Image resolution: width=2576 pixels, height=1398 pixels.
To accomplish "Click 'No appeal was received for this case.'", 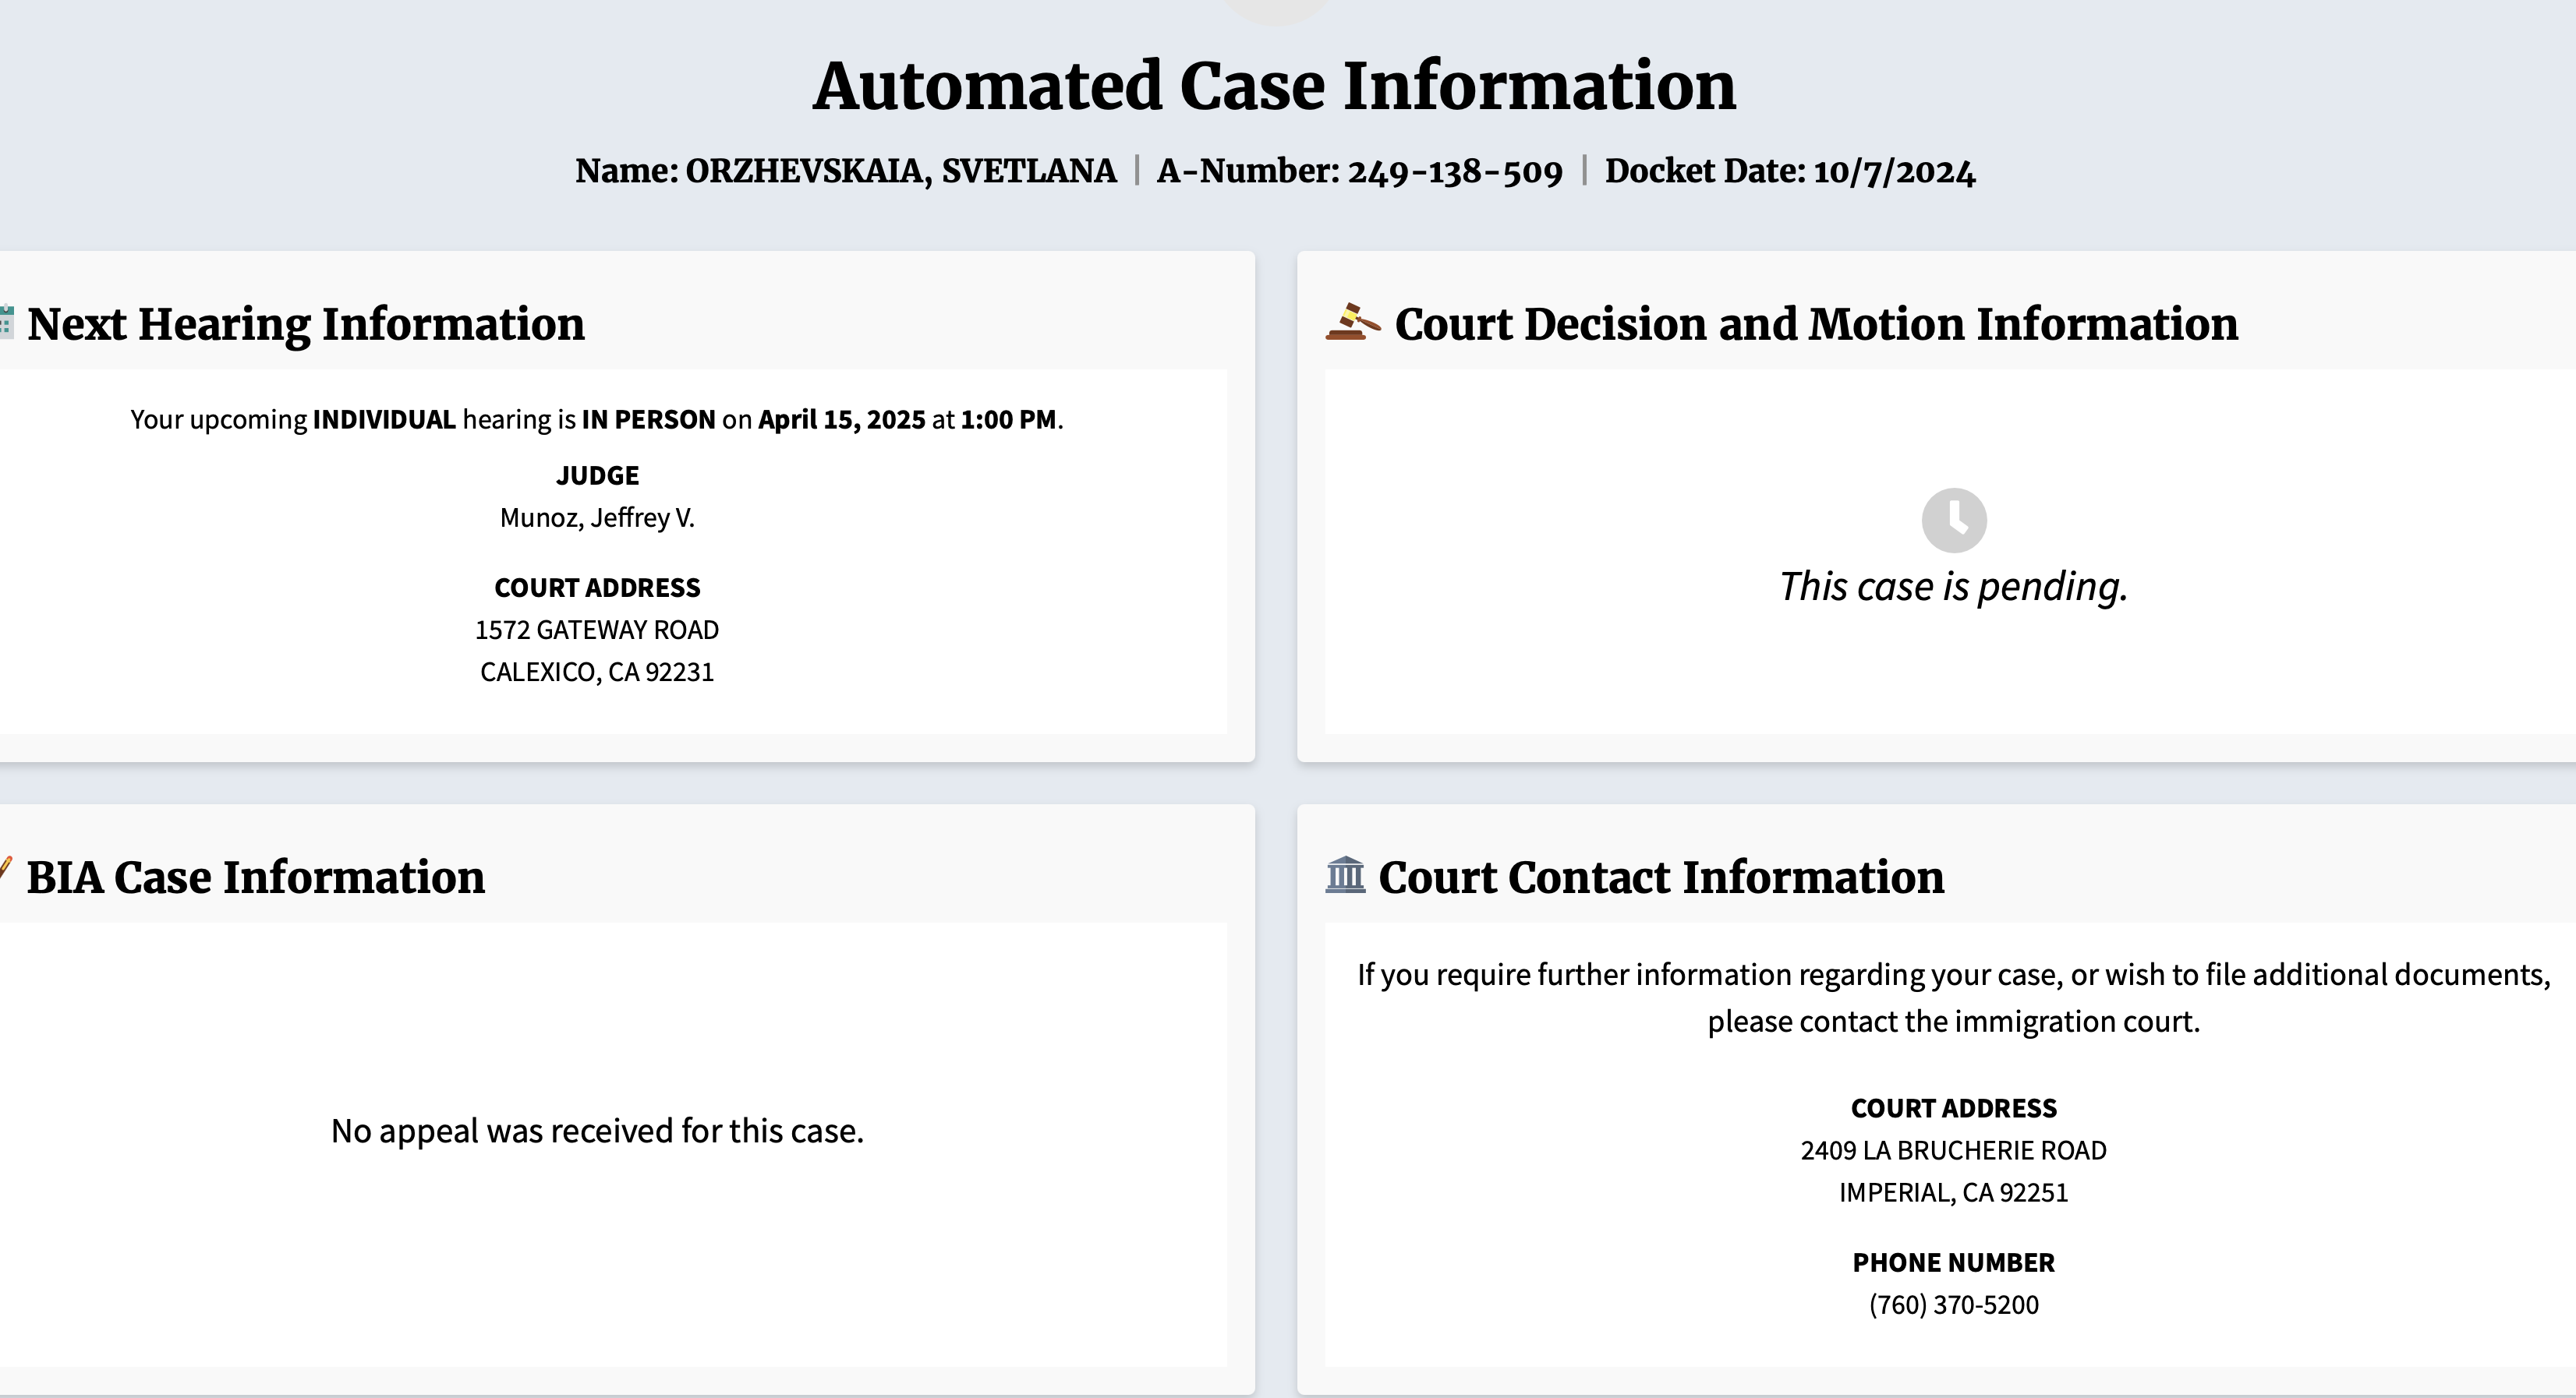I will (x=597, y=1131).
